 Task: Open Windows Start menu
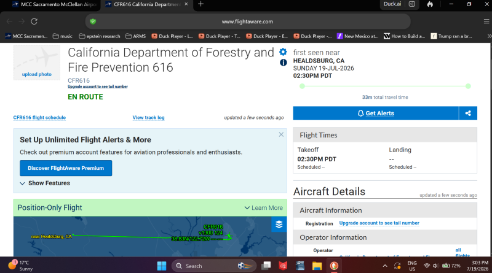[x=162, y=266]
